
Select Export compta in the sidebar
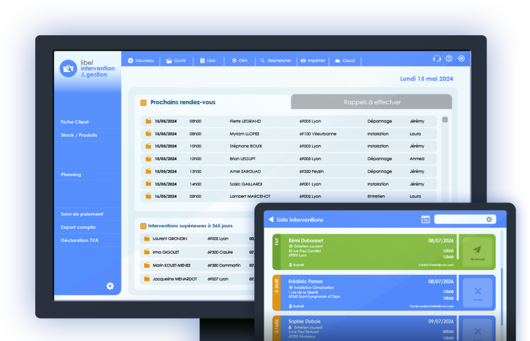[78, 227]
